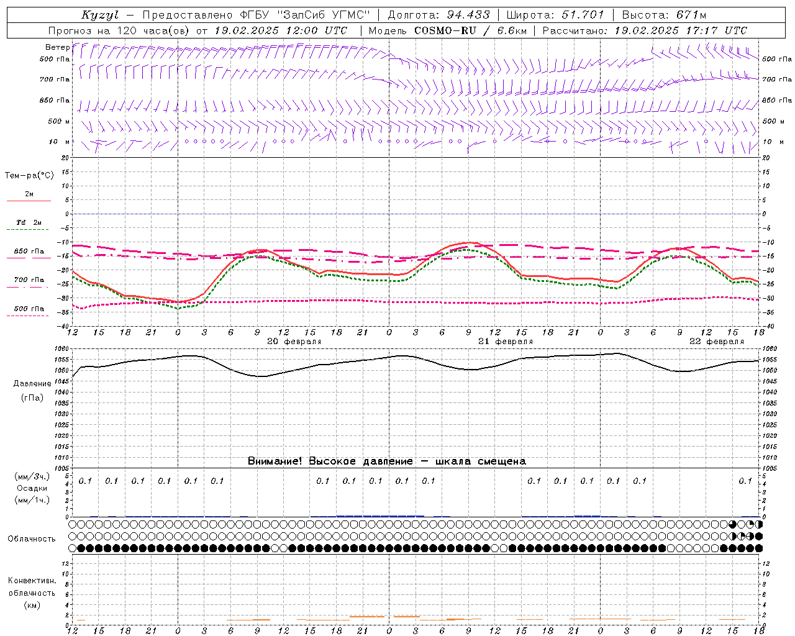Click the 22 февраля date marker
The width and height of the screenshot is (795, 636).
point(717,342)
